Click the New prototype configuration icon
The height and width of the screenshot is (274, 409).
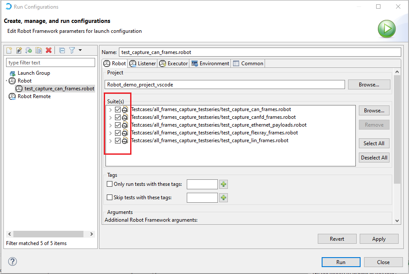click(19, 51)
